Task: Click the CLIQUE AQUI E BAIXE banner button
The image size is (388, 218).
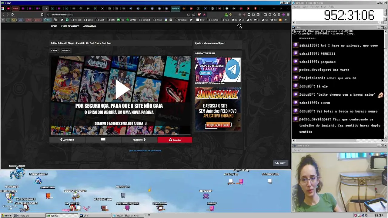Action: tap(218, 125)
